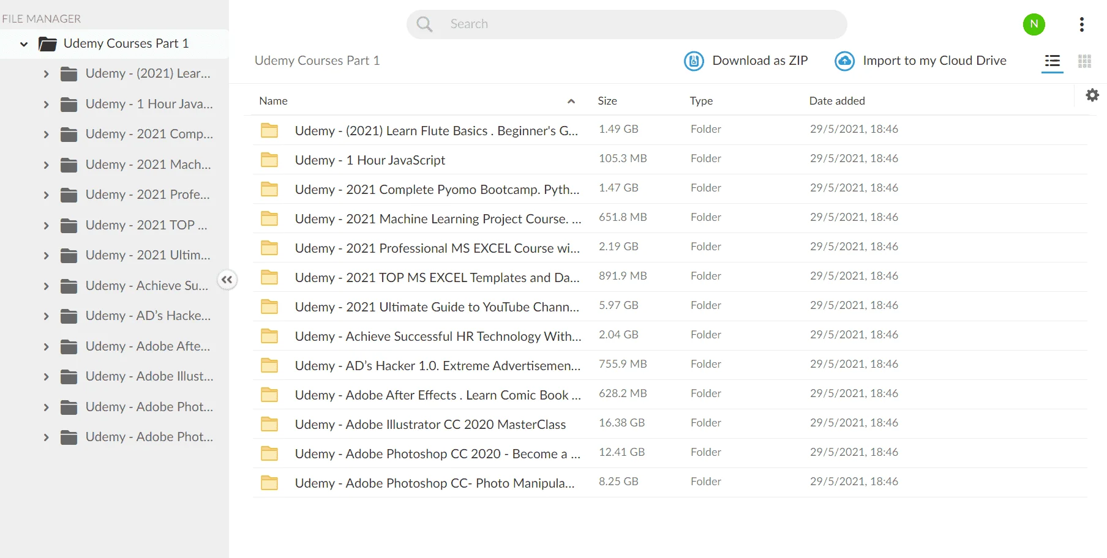1107x558 pixels.
Task: Click folder icon for Pyomo Bootcamp row
Action: point(269,189)
